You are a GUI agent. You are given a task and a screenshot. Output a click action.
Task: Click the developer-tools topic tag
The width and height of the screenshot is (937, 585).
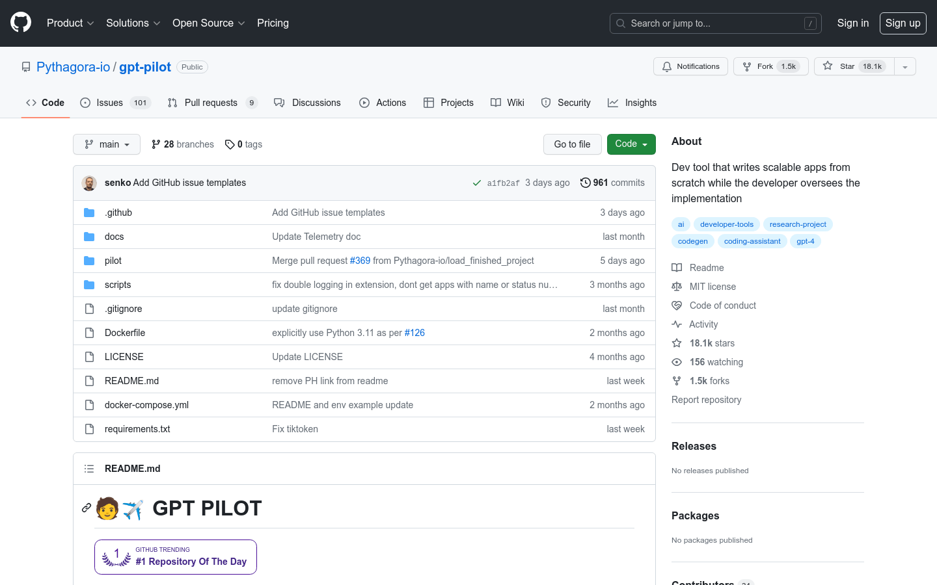726,224
